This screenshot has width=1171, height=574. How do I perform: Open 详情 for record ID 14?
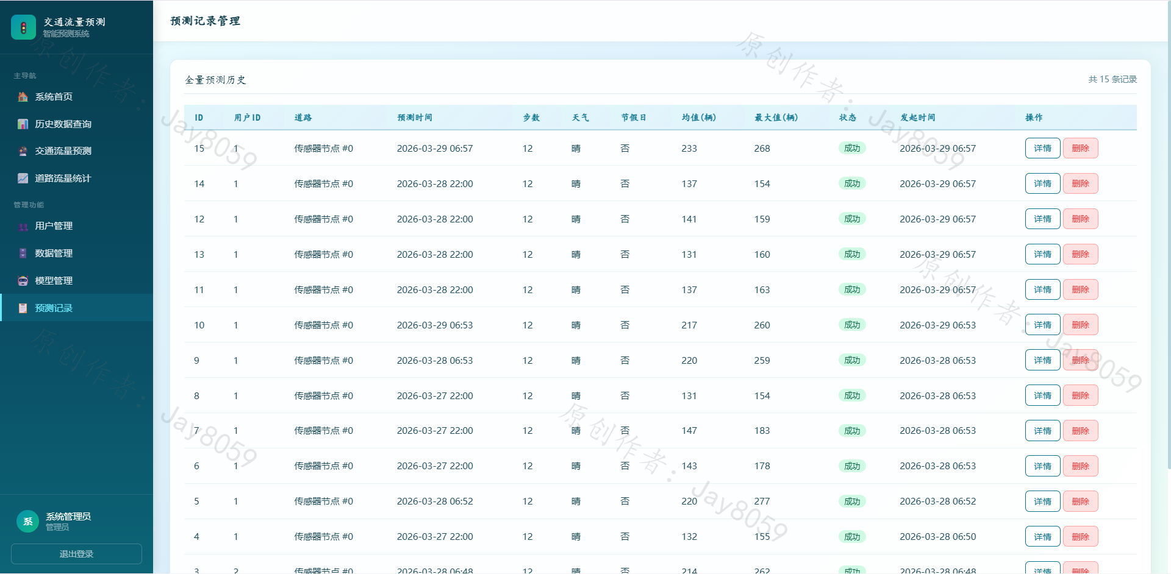[x=1042, y=183]
